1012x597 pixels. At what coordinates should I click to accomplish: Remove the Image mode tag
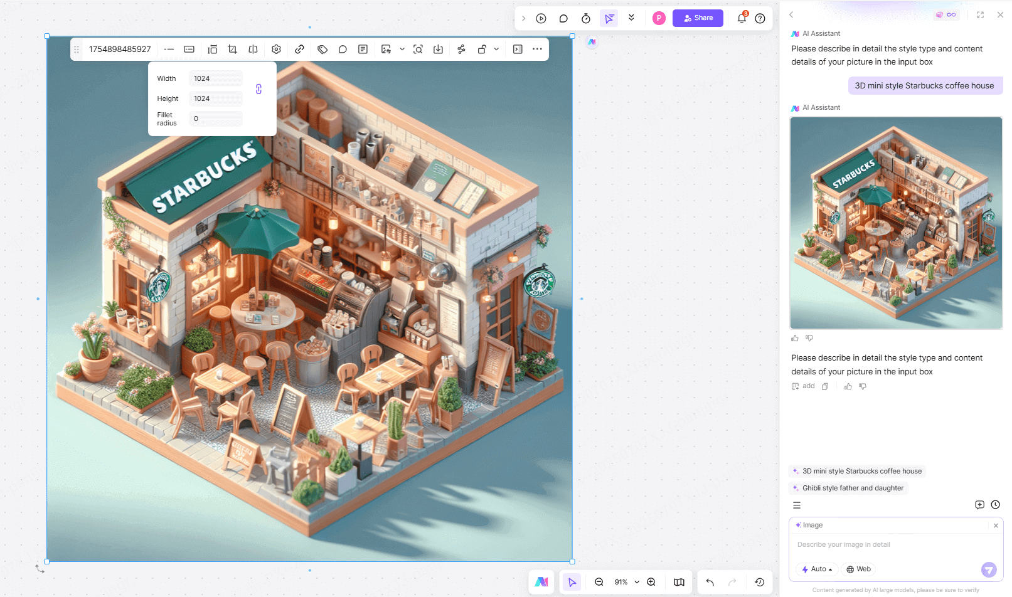click(996, 526)
